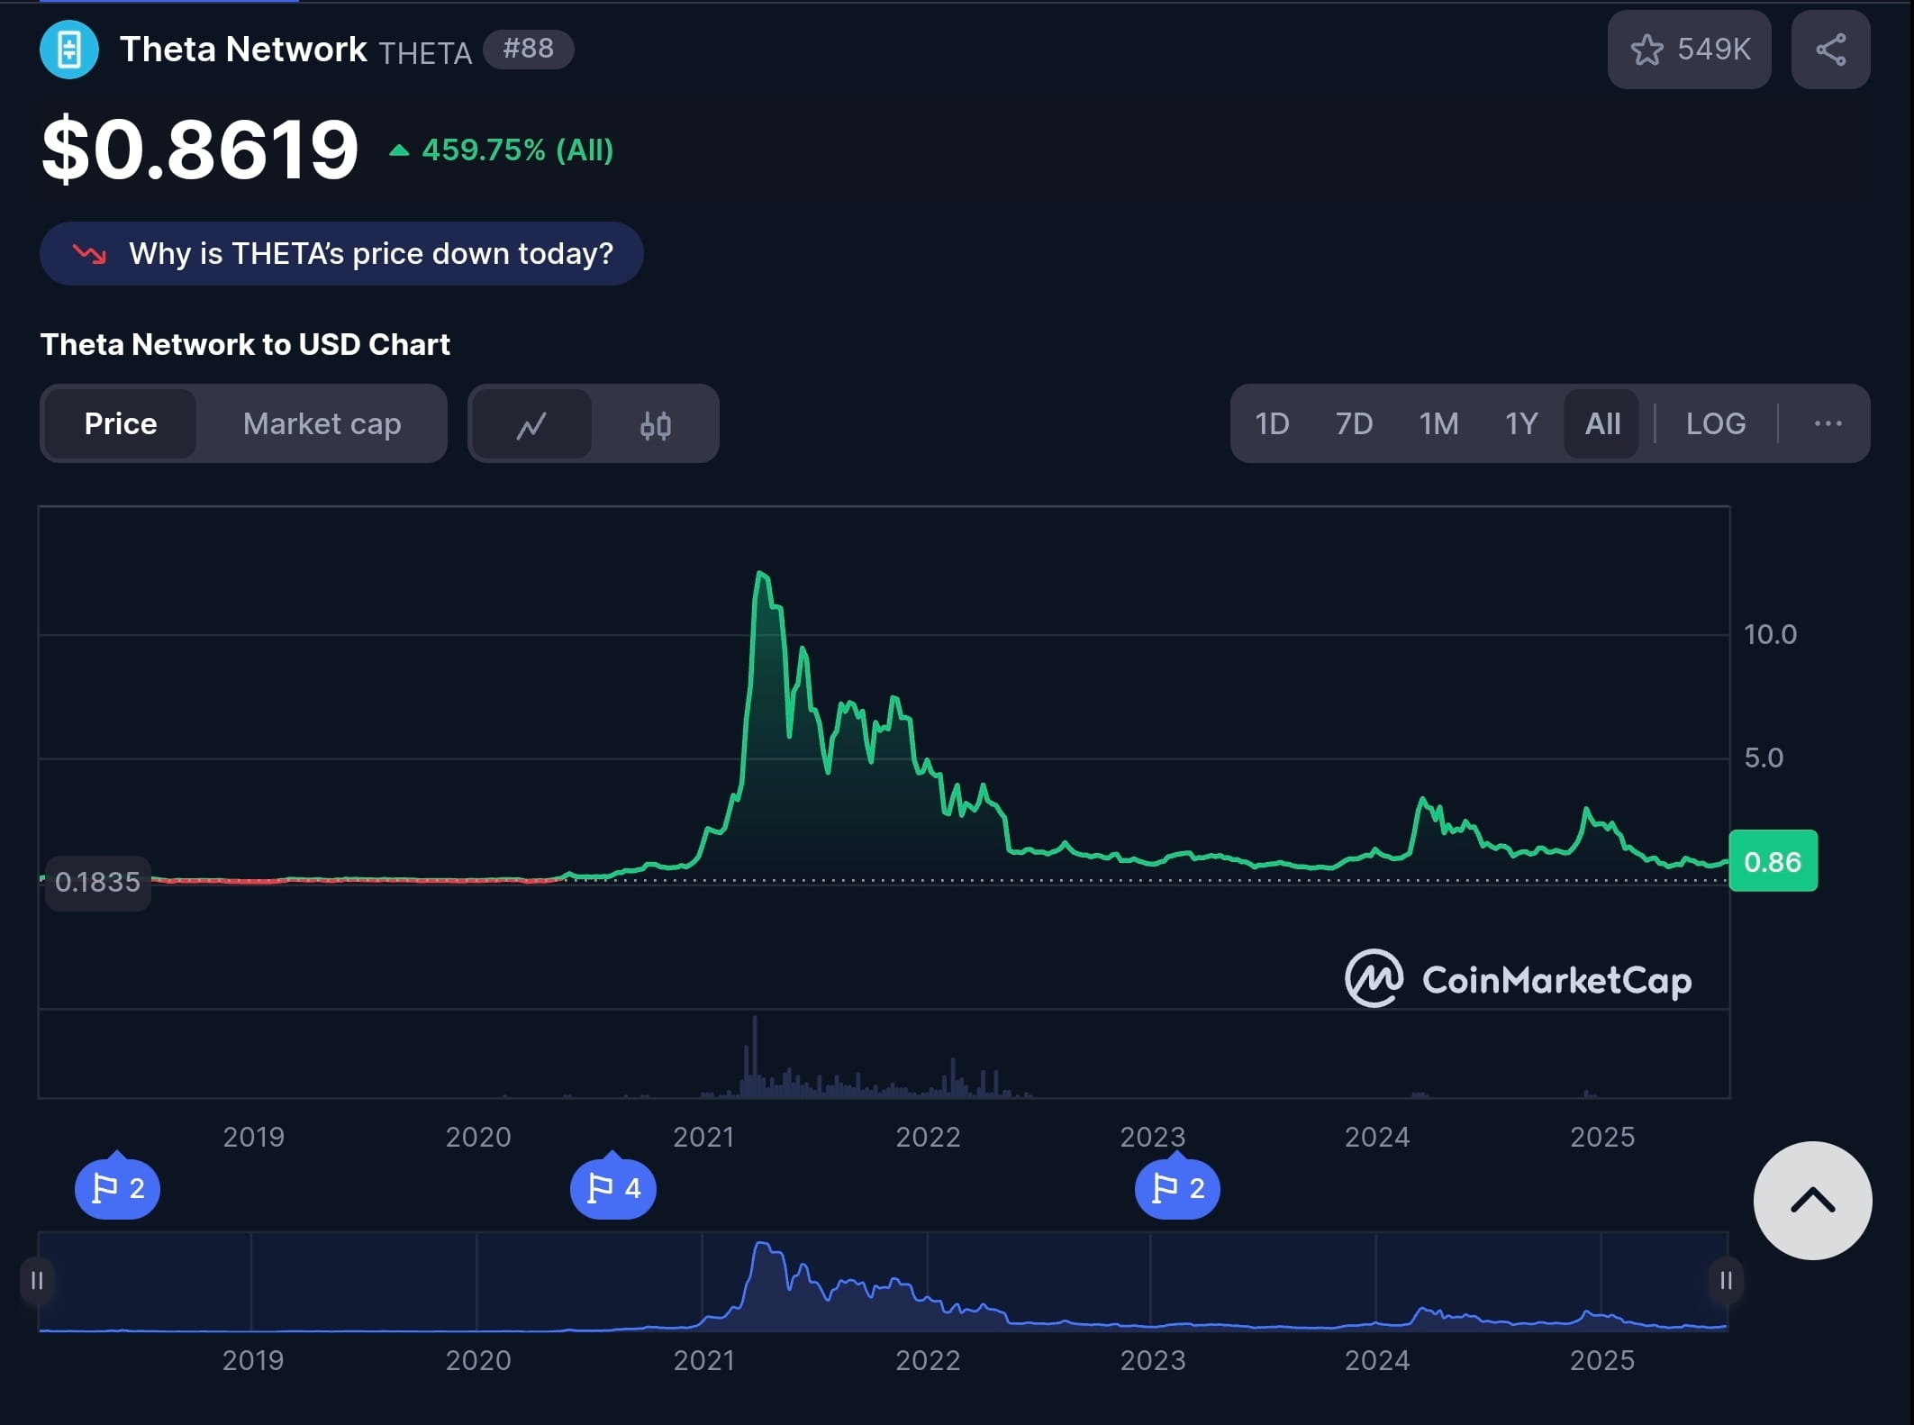Open the 2023 flag marker with 2 events
The height and width of the screenshot is (1425, 1914).
coord(1177,1188)
